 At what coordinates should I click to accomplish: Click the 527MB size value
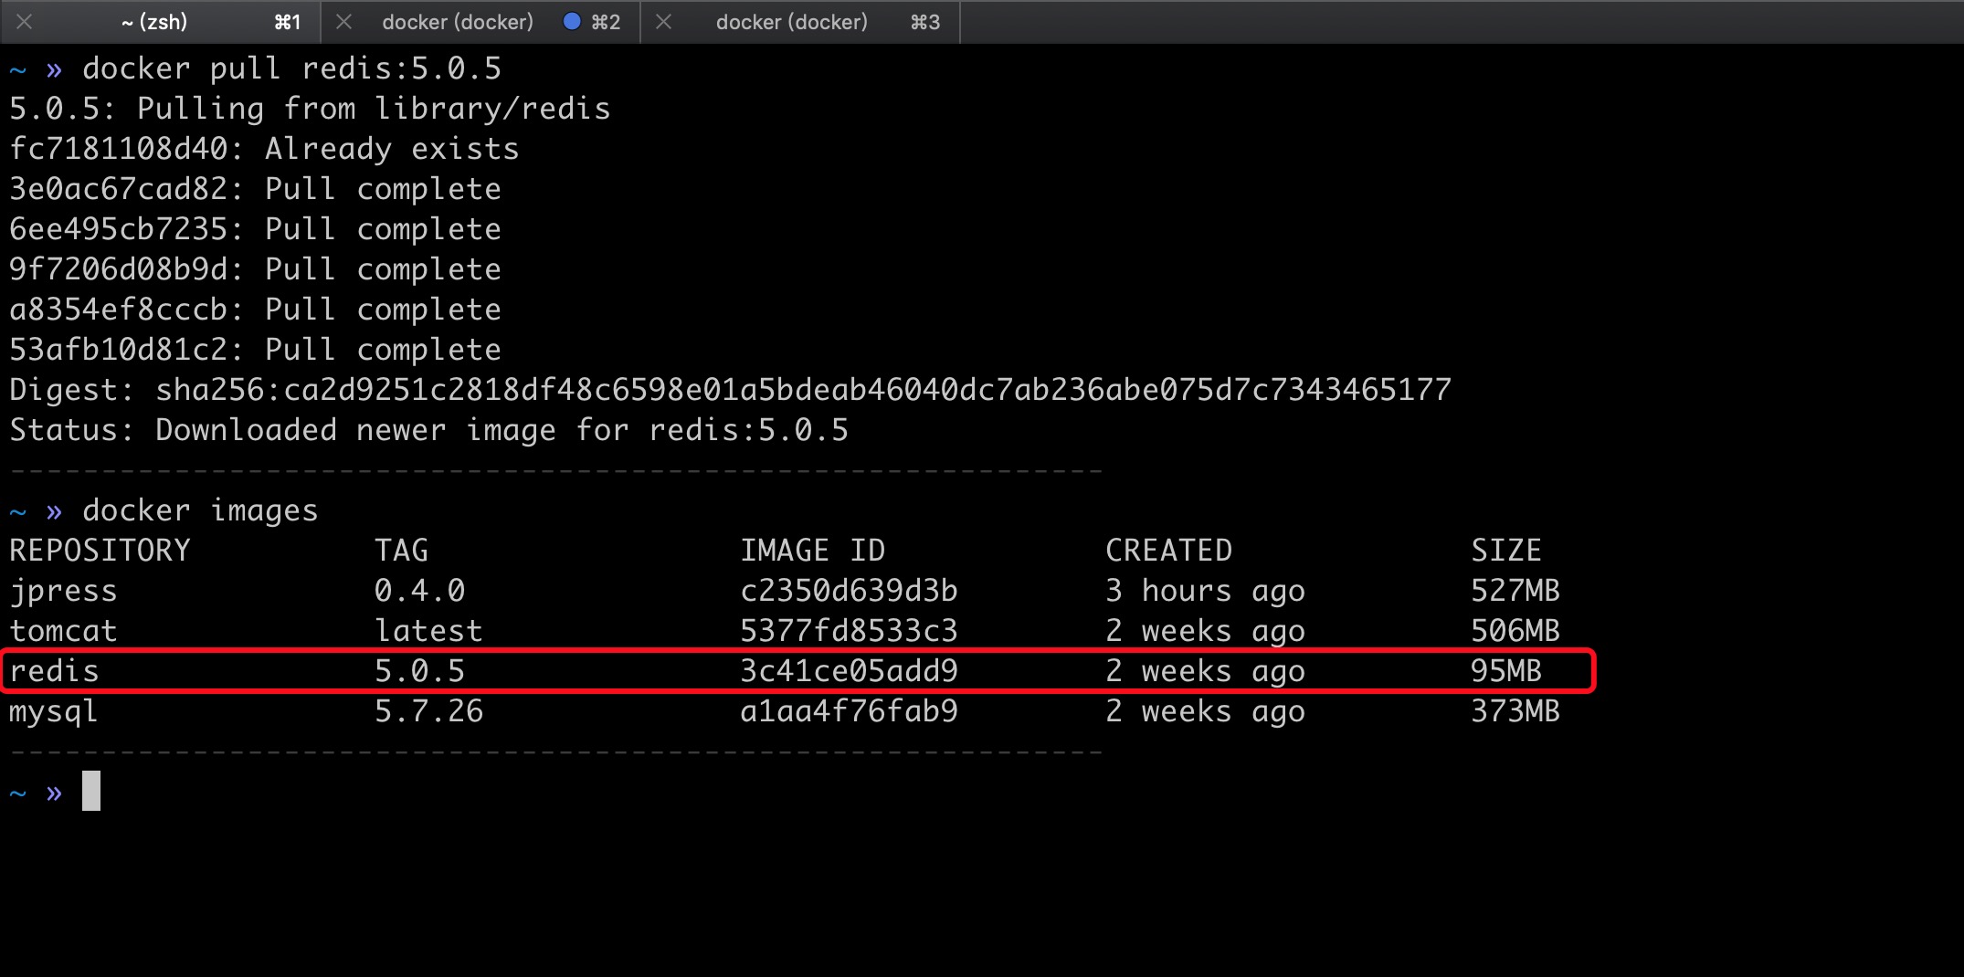(x=1515, y=591)
